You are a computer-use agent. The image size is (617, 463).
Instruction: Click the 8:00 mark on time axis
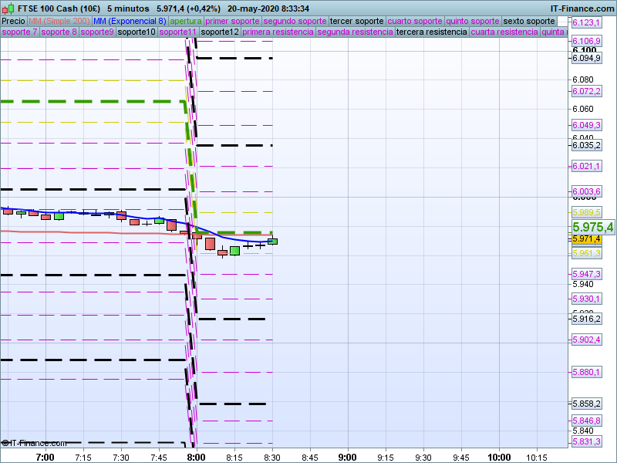pos(197,457)
